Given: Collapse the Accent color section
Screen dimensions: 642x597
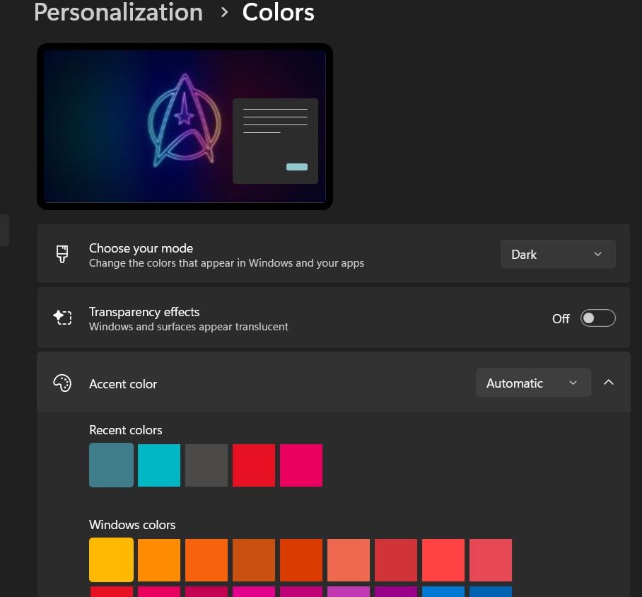Looking at the screenshot, I should point(609,382).
